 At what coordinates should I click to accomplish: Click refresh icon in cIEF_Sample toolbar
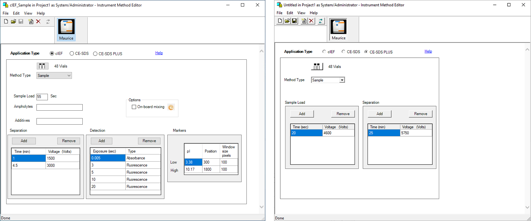48,21
